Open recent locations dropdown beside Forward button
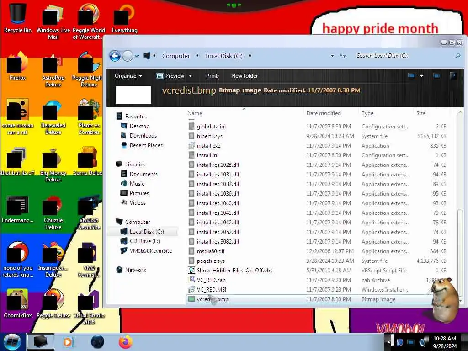468x351 pixels. click(x=137, y=56)
